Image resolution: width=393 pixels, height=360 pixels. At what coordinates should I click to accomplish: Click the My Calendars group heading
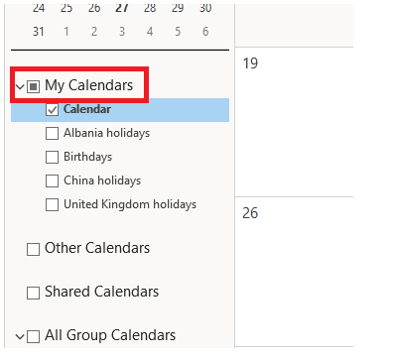click(x=88, y=85)
